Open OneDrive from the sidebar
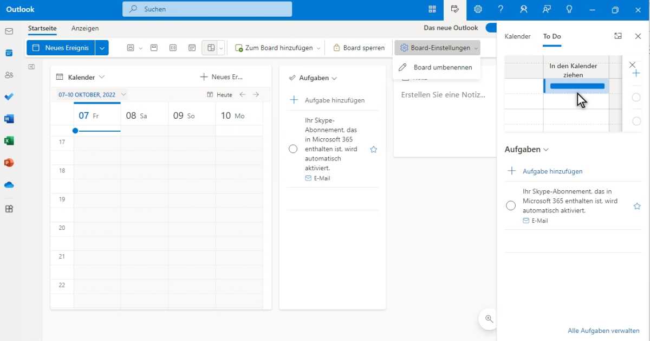Image resolution: width=650 pixels, height=341 pixels. tap(9, 185)
